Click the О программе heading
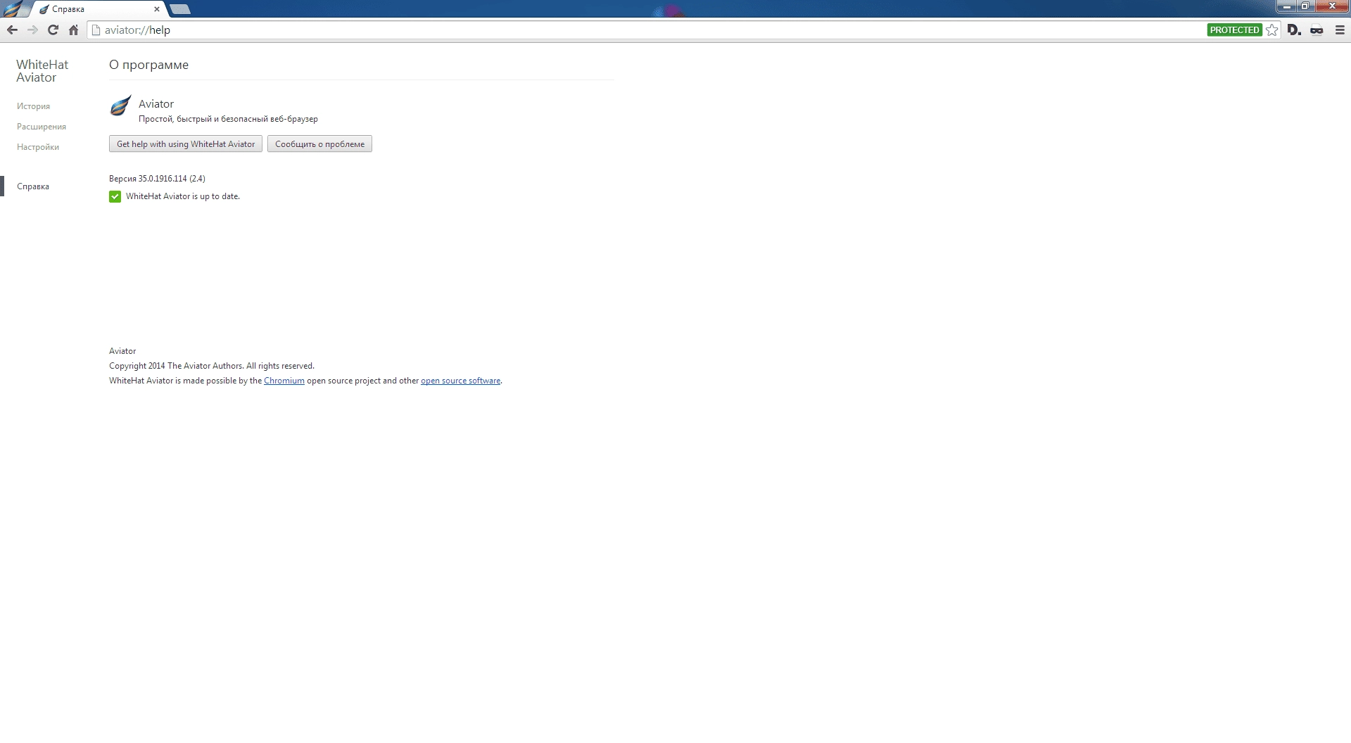Screen dimensions: 1351x743 coord(148,65)
